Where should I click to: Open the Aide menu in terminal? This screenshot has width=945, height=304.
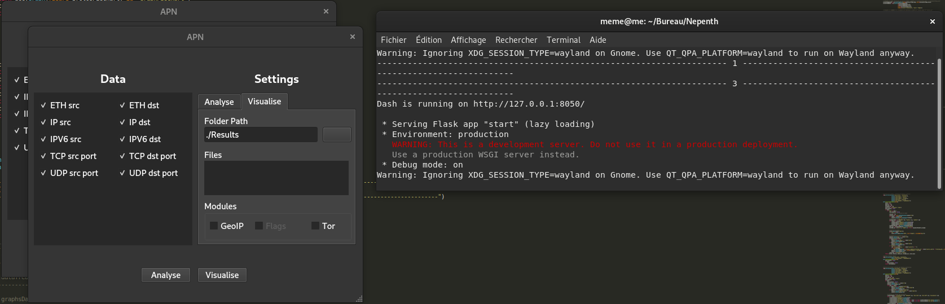pyautogui.click(x=598, y=40)
